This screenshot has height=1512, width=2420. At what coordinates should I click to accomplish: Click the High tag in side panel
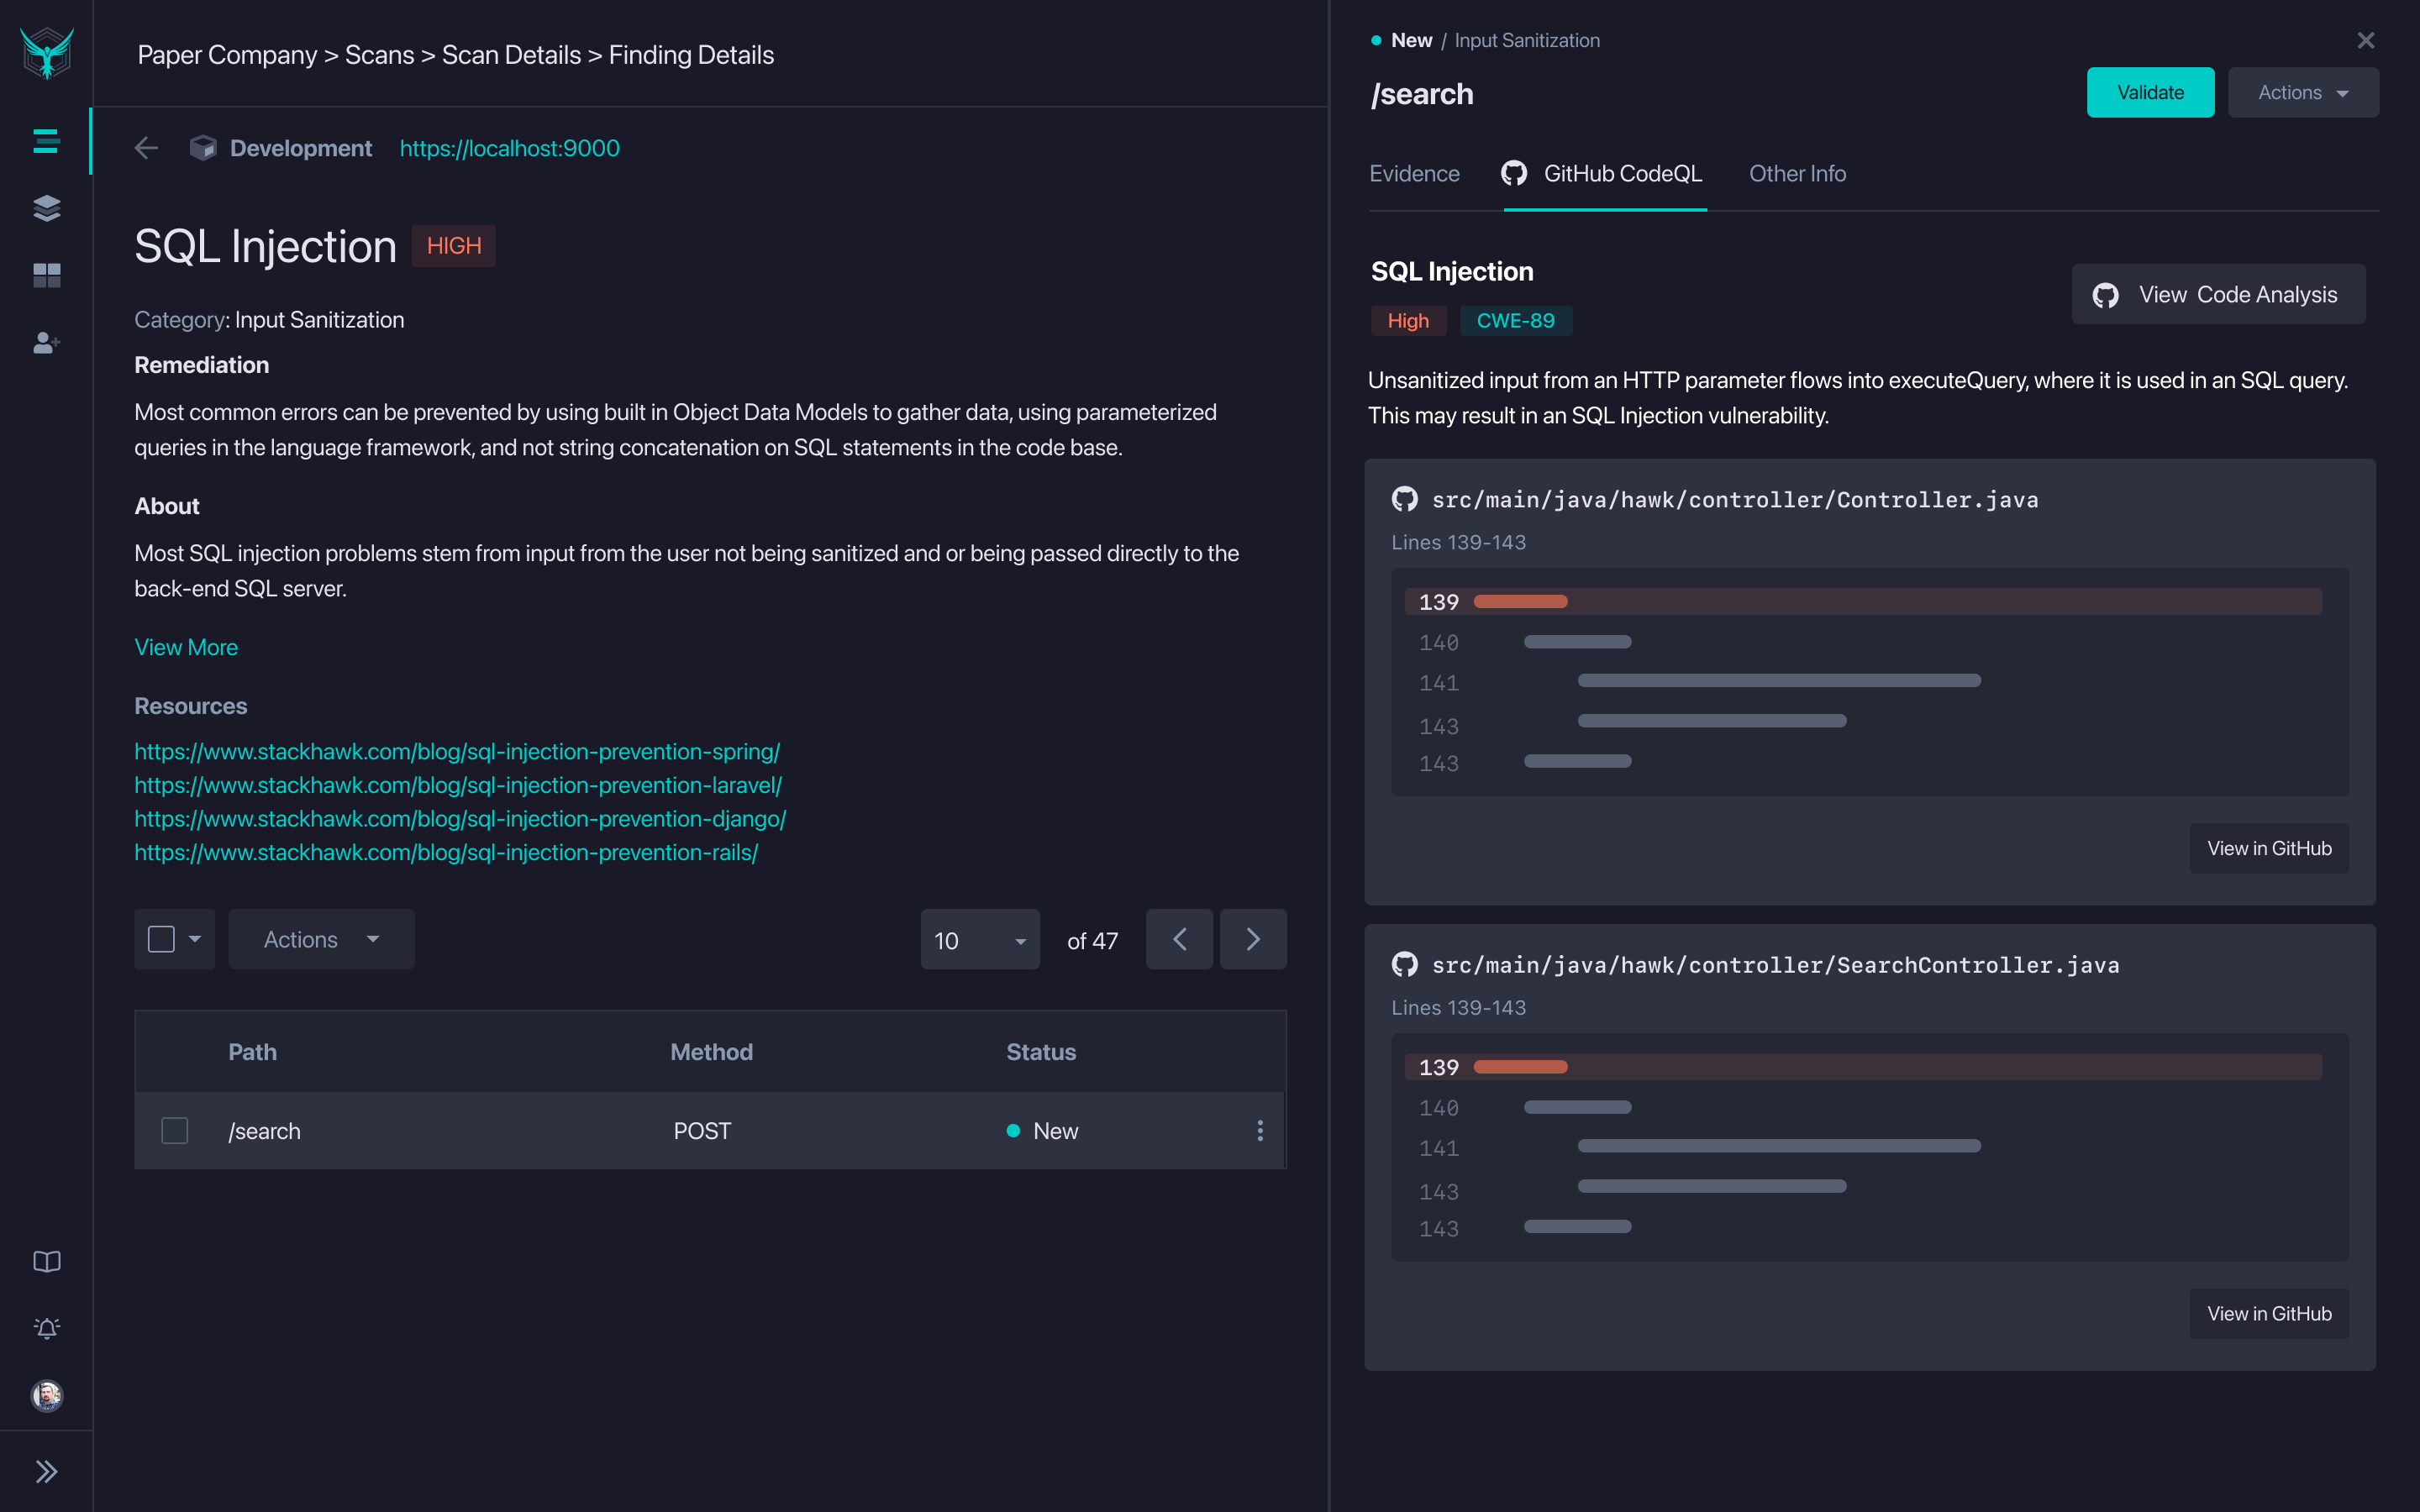click(1408, 320)
